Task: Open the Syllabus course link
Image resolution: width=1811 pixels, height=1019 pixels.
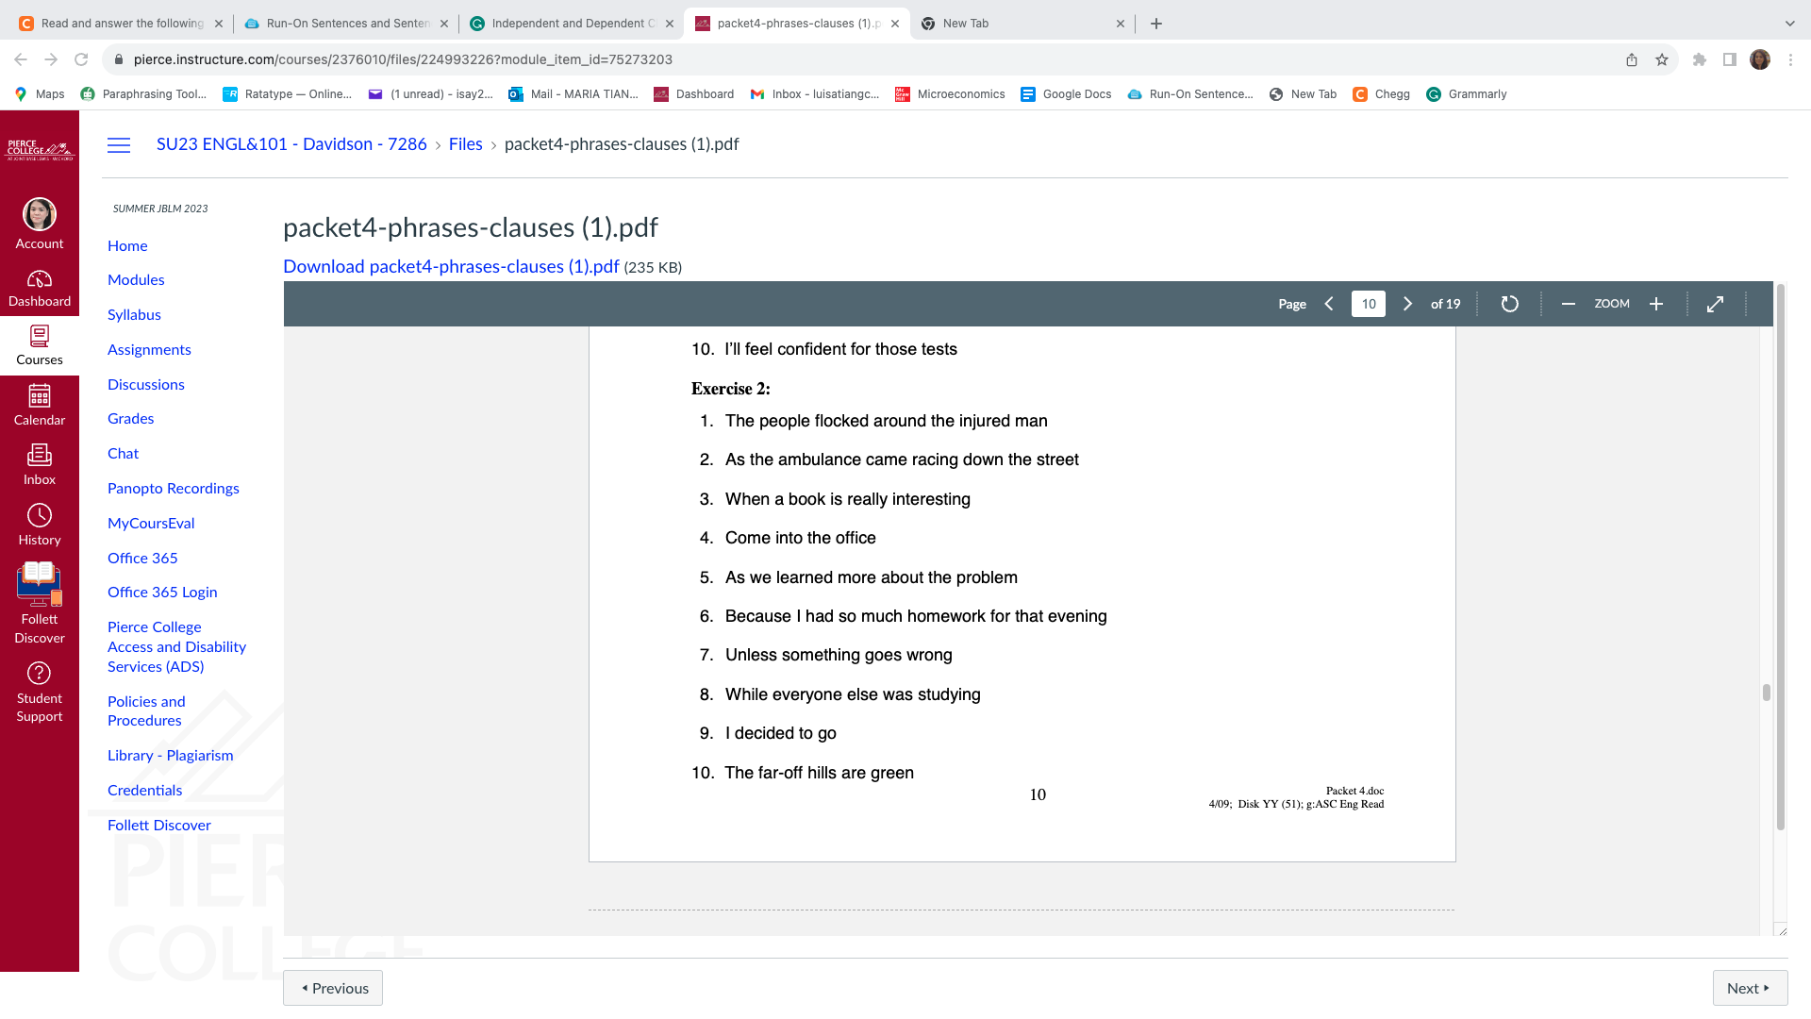Action: (x=133, y=314)
